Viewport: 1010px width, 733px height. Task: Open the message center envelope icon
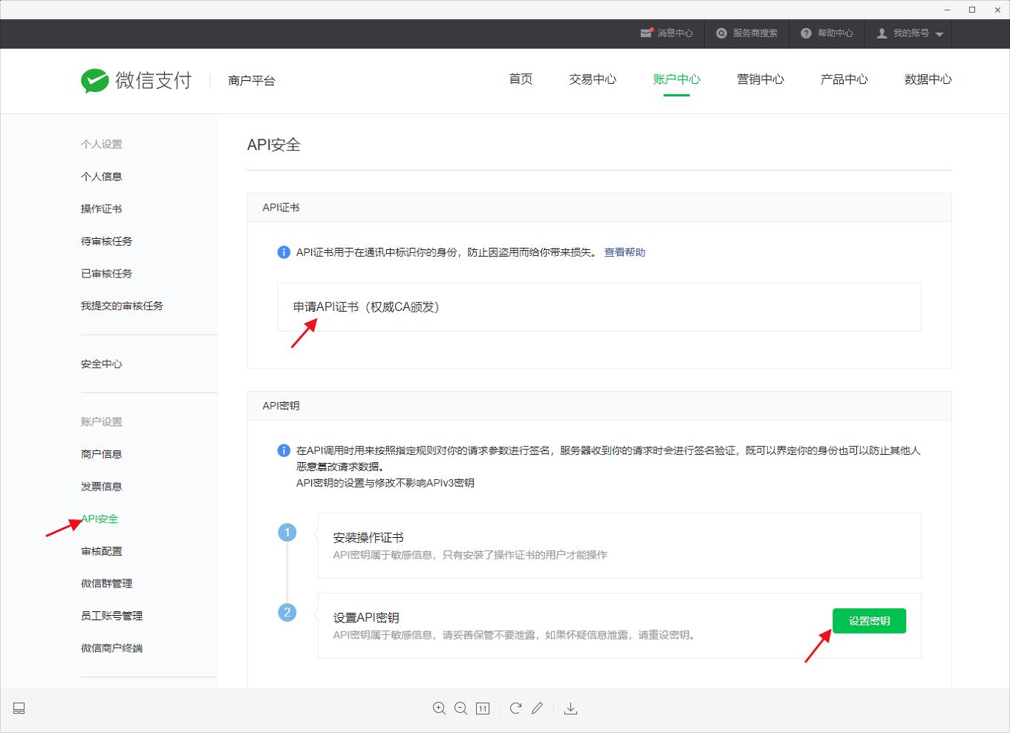(x=646, y=33)
